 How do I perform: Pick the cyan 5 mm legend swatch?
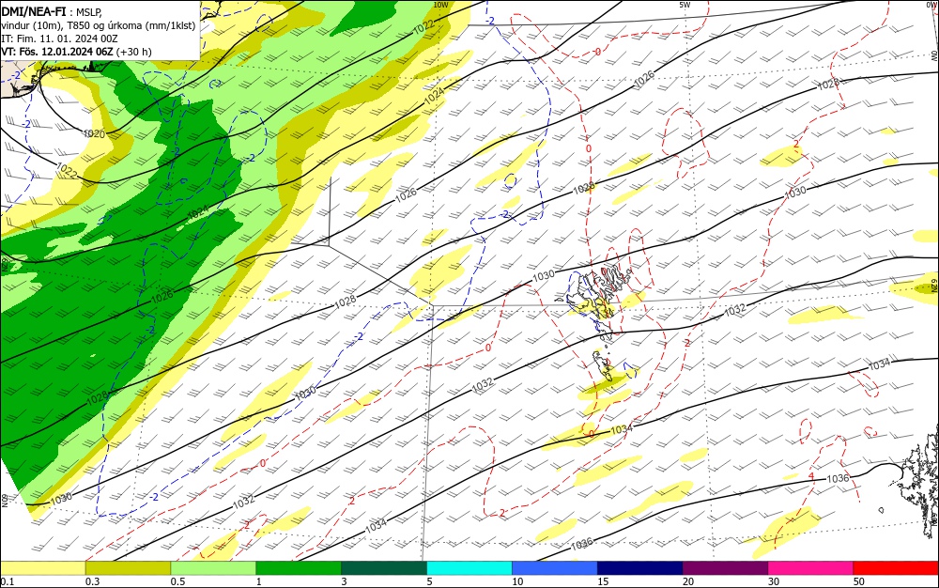point(469,568)
